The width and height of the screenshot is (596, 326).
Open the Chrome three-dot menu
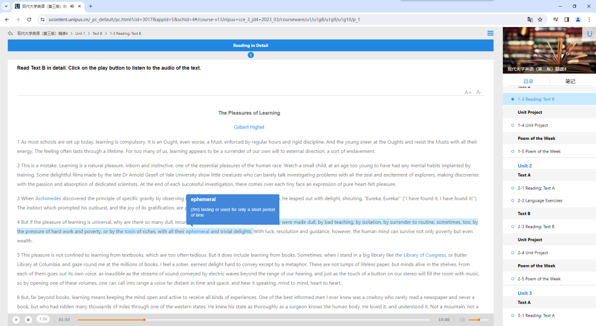588,19
